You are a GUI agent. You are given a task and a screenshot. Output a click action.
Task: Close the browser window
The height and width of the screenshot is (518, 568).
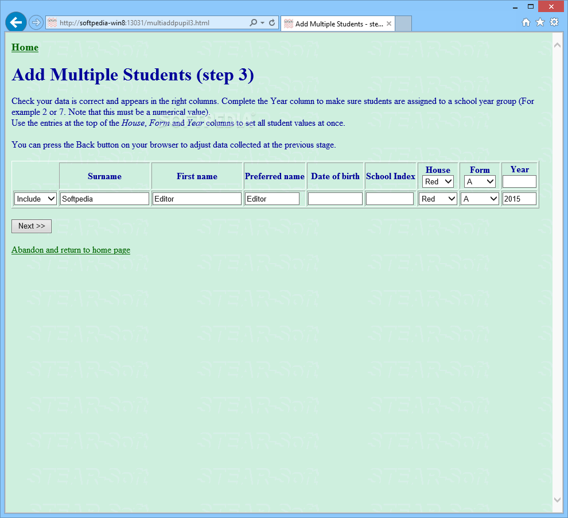tap(551, 6)
